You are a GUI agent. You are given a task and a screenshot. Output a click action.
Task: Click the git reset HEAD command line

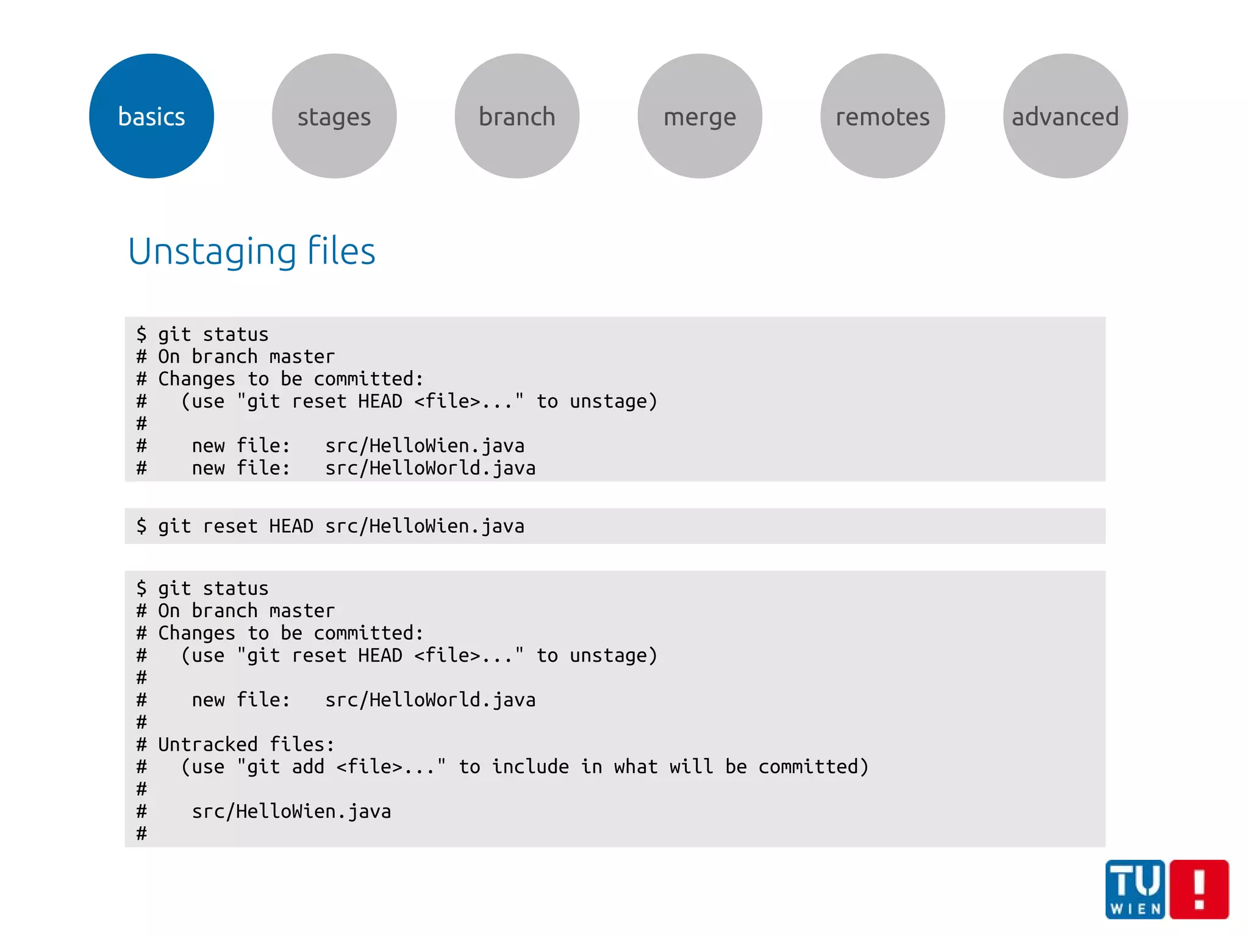click(330, 526)
